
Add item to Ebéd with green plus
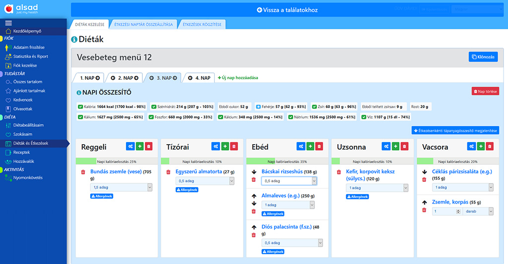(x=311, y=147)
